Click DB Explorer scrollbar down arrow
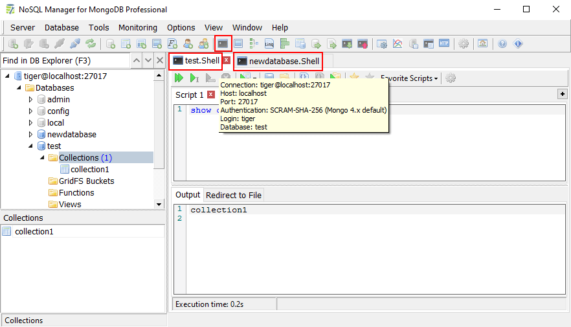The width and height of the screenshot is (571, 327). tap(159, 204)
